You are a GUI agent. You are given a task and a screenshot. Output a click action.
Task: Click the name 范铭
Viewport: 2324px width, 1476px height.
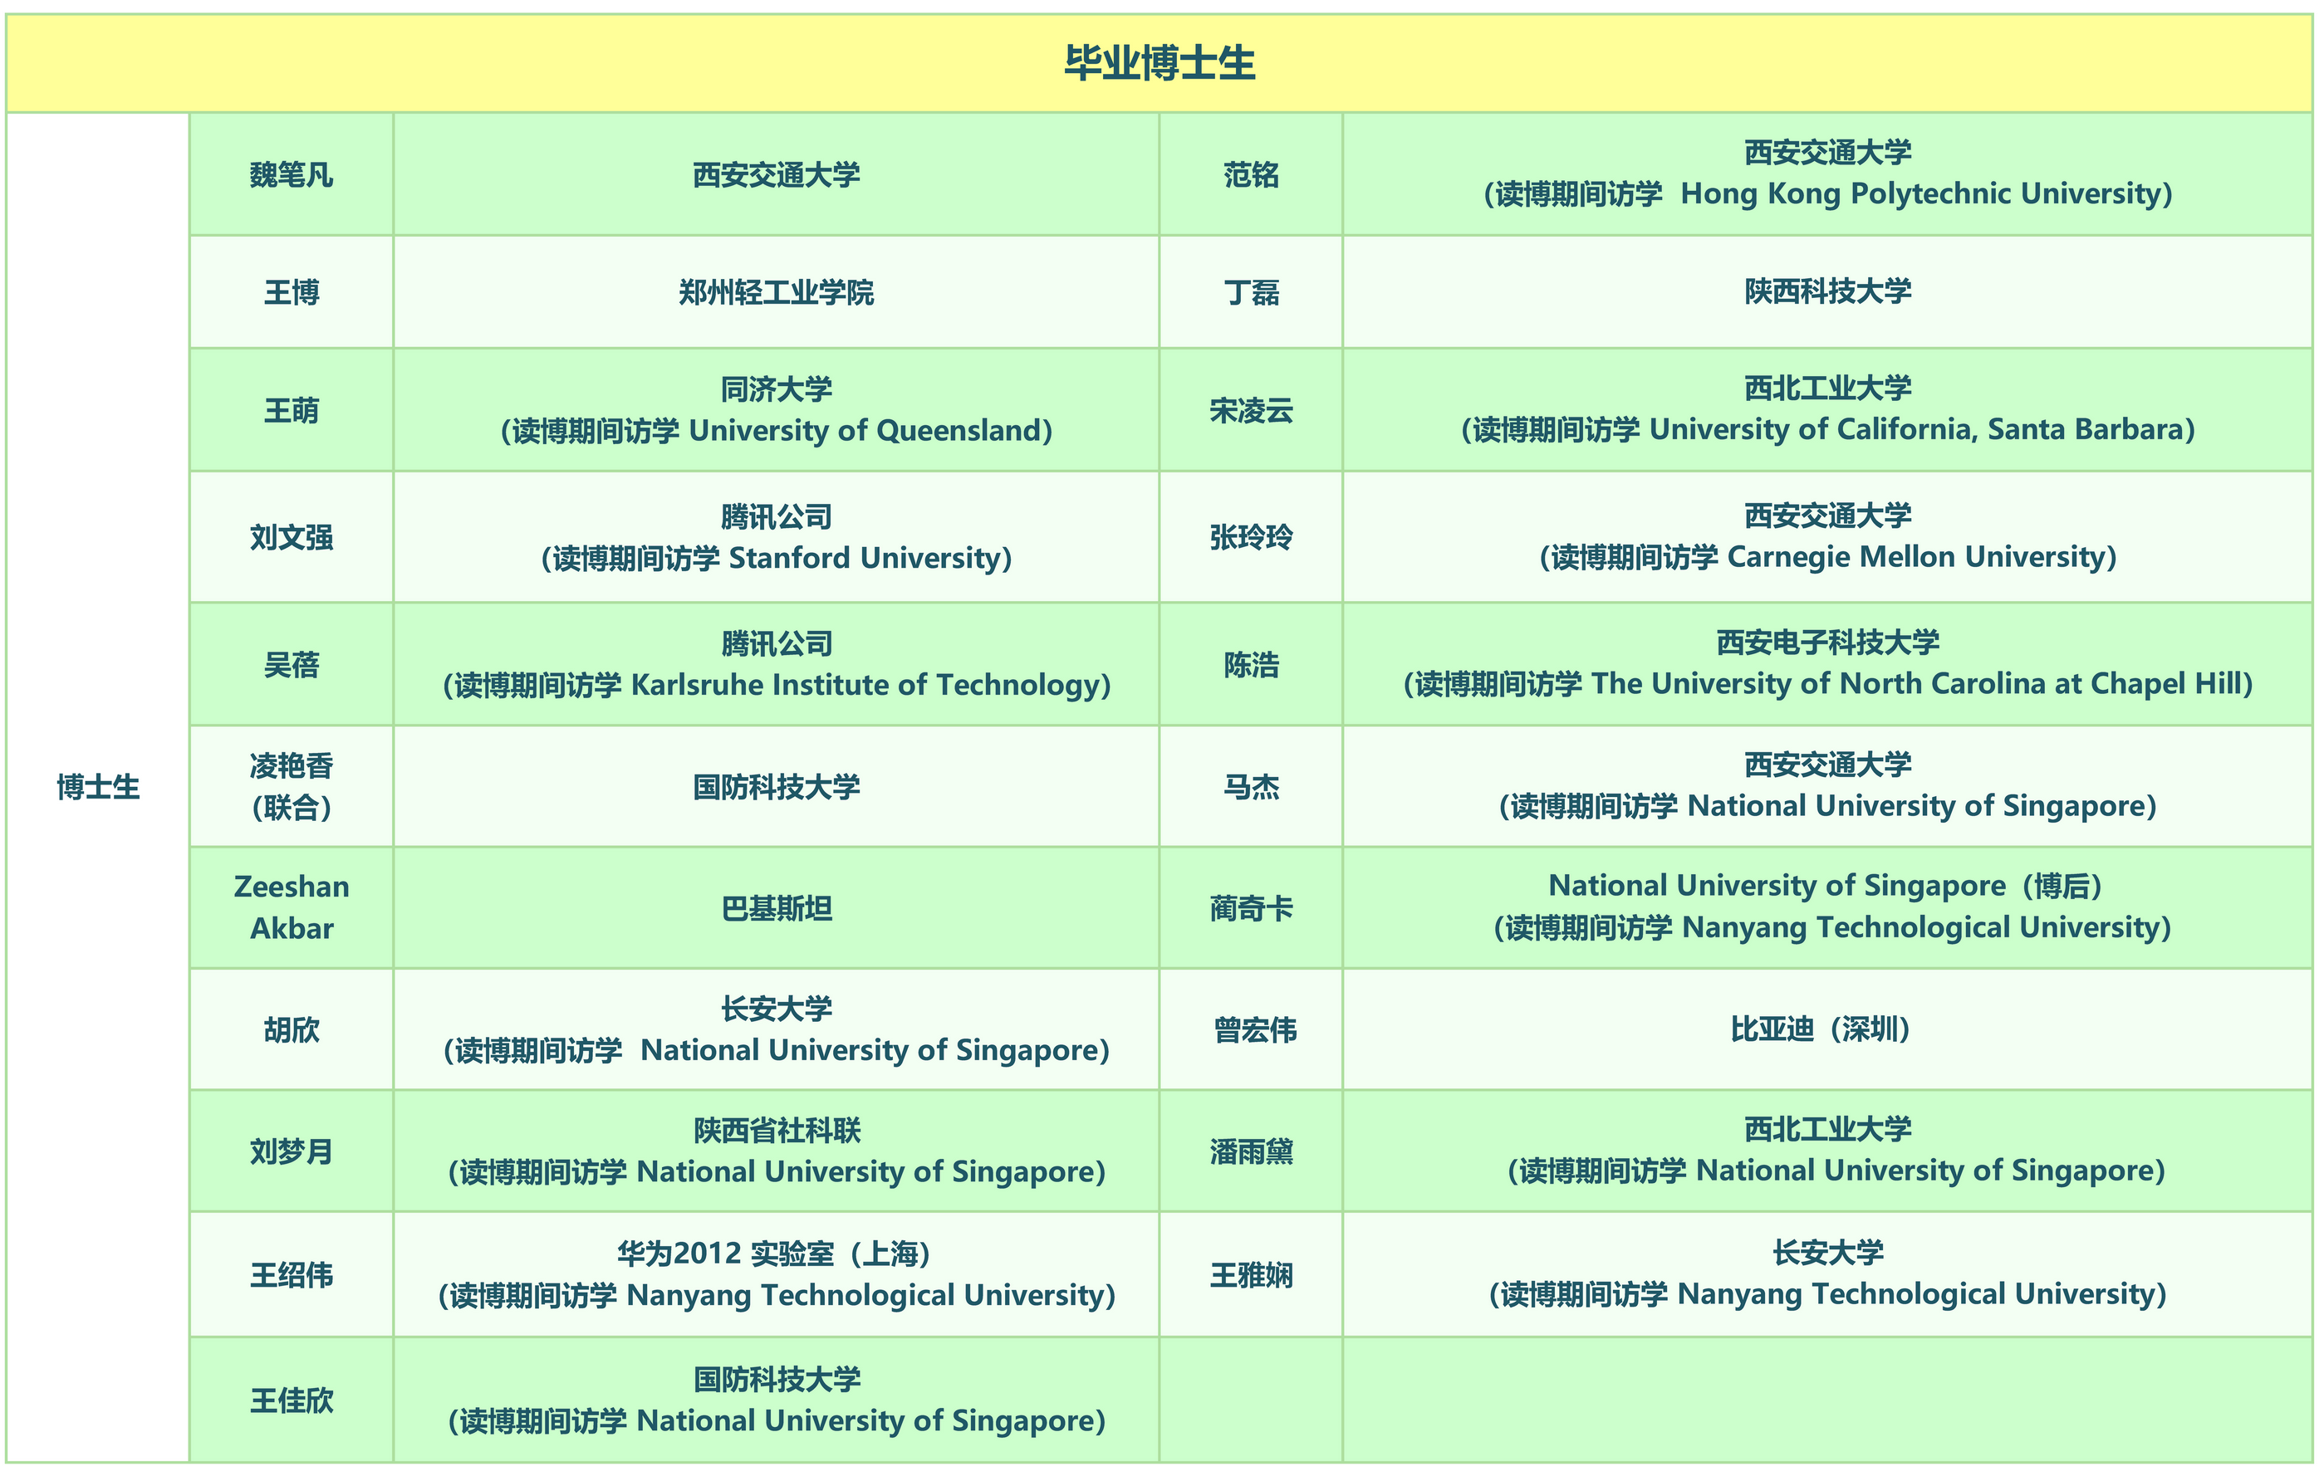(x=1251, y=174)
